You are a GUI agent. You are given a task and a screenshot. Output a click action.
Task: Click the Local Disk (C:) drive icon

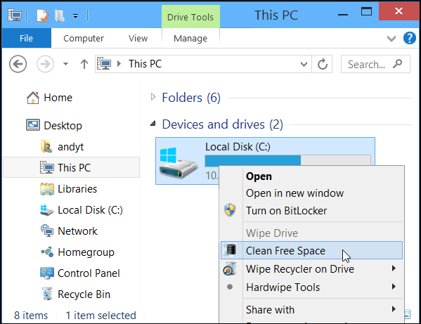coord(178,162)
